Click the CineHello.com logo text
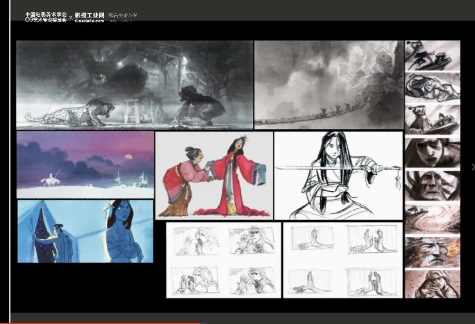The height and width of the screenshot is (324, 475). (89, 21)
